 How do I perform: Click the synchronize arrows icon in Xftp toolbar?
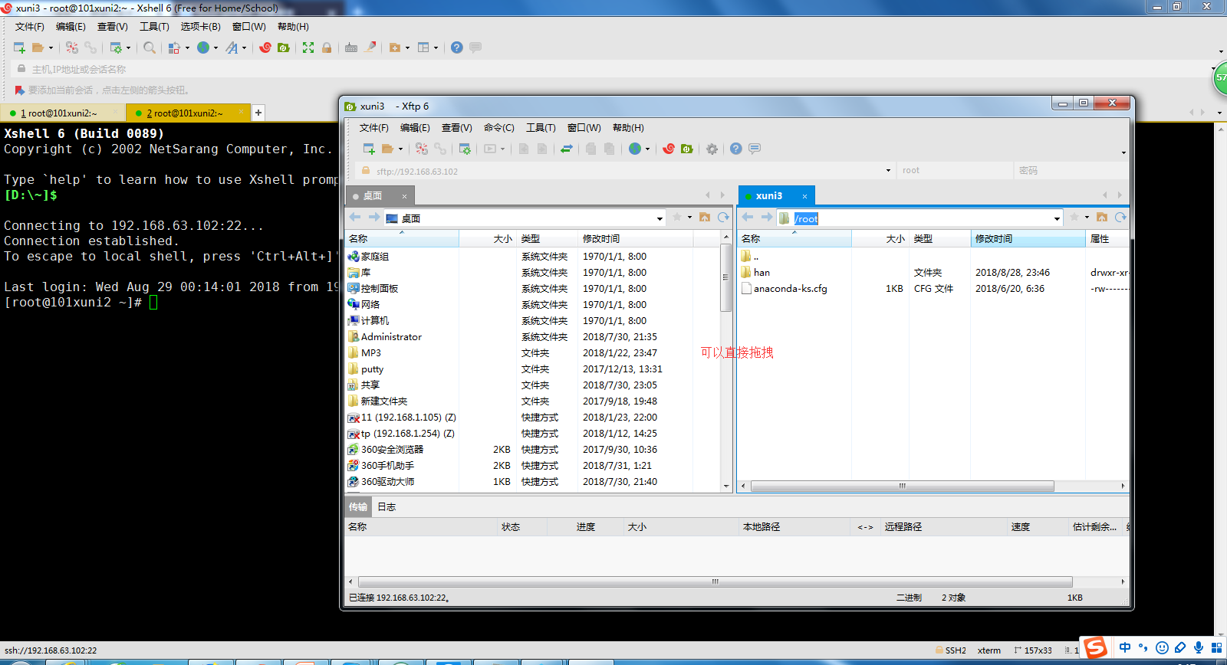567,149
